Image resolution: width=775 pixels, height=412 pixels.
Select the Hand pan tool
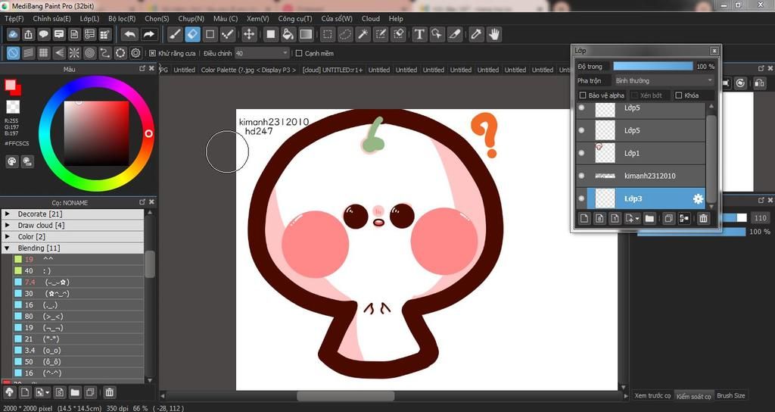click(x=493, y=34)
